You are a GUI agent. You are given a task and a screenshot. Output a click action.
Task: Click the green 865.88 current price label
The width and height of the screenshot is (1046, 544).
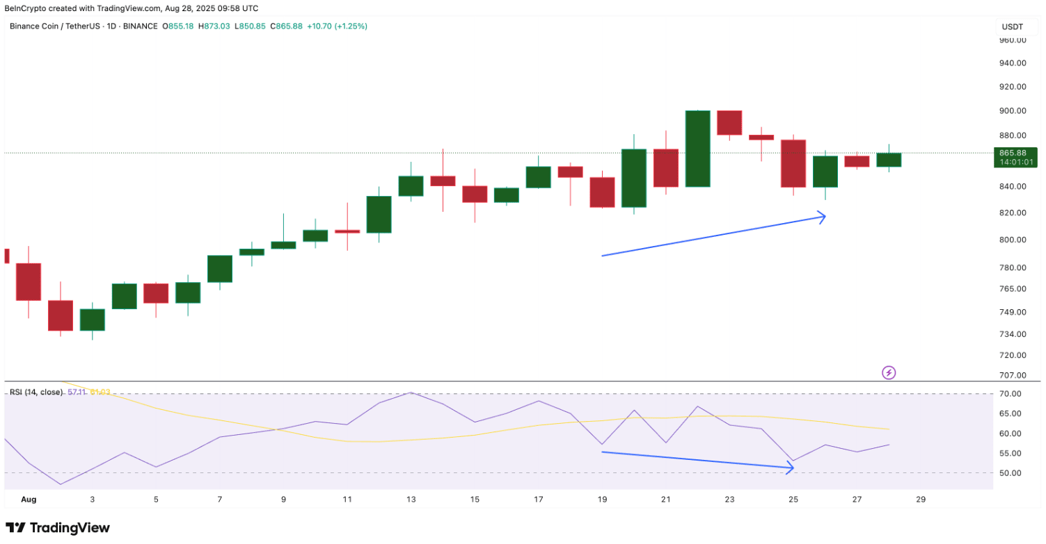click(1017, 157)
